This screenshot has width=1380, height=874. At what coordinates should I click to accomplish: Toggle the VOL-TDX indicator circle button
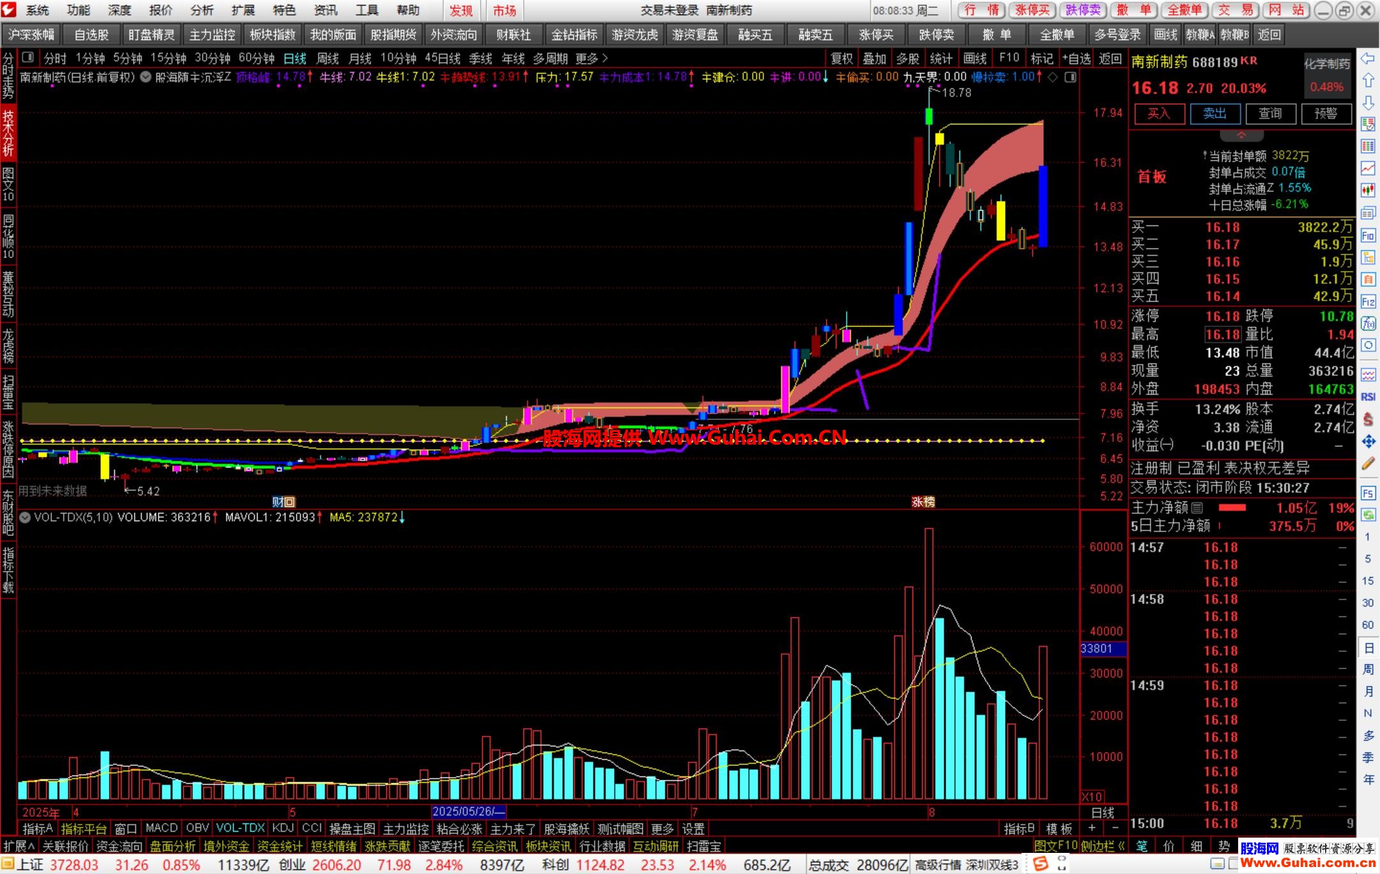(26, 517)
